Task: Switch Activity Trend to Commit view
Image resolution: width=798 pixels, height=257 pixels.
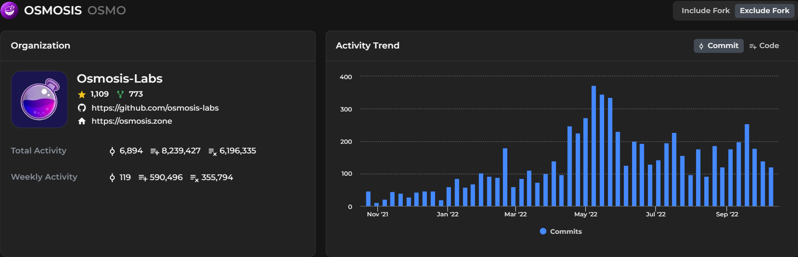Action: 718,46
